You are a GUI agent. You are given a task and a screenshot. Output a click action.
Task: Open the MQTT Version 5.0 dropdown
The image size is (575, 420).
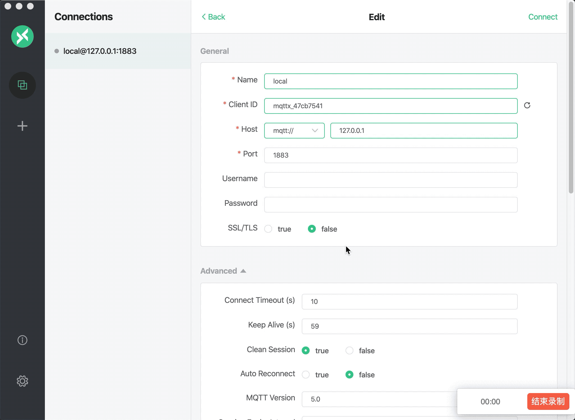coord(379,399)
